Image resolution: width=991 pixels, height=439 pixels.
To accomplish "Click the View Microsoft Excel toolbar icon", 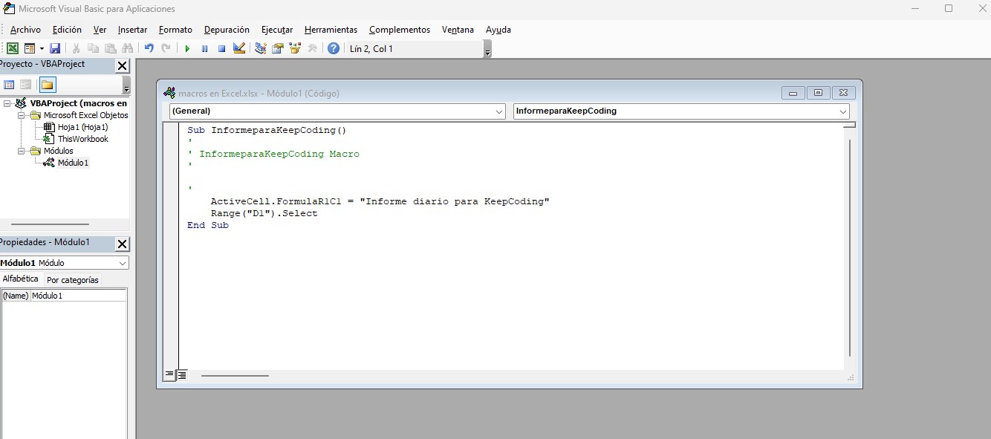I will tap(13, 48).
